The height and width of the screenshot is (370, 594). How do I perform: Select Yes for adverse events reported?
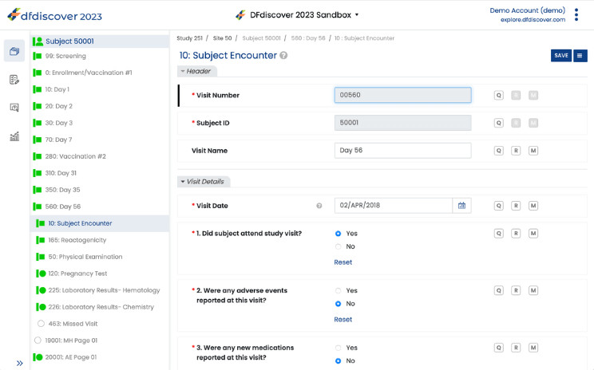click(339, 291)
